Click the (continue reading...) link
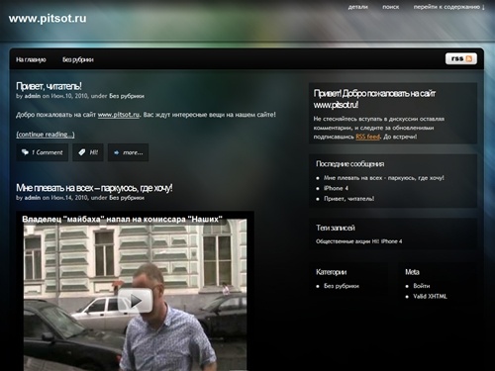The width and height of the screenshot is (495, 371). pyautogui.click(x=46, y=135)
